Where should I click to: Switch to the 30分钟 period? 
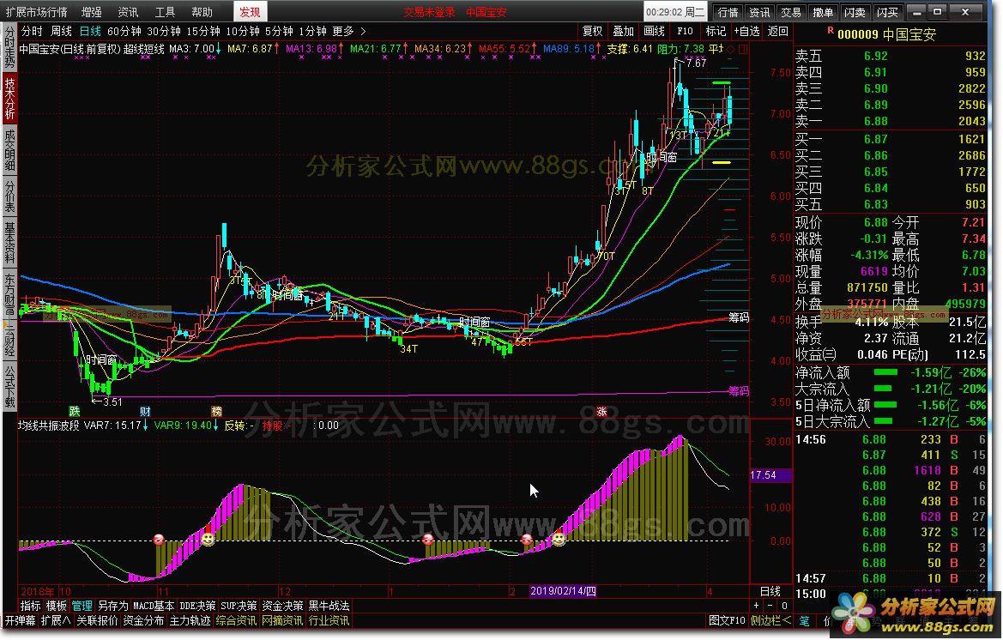click(164, 32)
